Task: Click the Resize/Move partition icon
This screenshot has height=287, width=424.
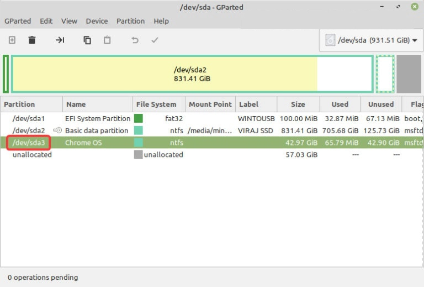Action: (60, 40)
